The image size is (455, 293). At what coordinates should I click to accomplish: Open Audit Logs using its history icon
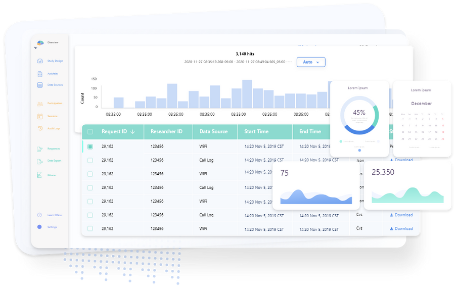39,128
